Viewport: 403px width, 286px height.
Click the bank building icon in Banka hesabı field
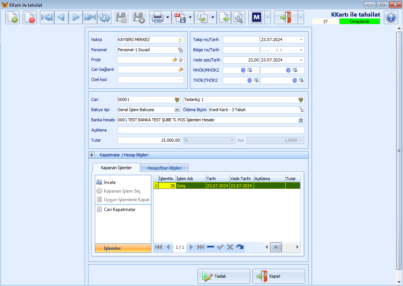coord(301,120)
